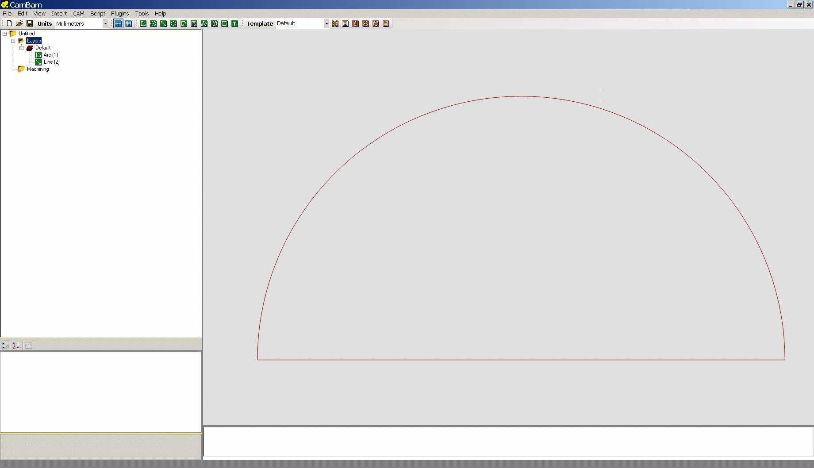The height and width of the screenshot is (468, 814).
Task: Collapse the Default layer node
Action: click(x=21, y=48)
